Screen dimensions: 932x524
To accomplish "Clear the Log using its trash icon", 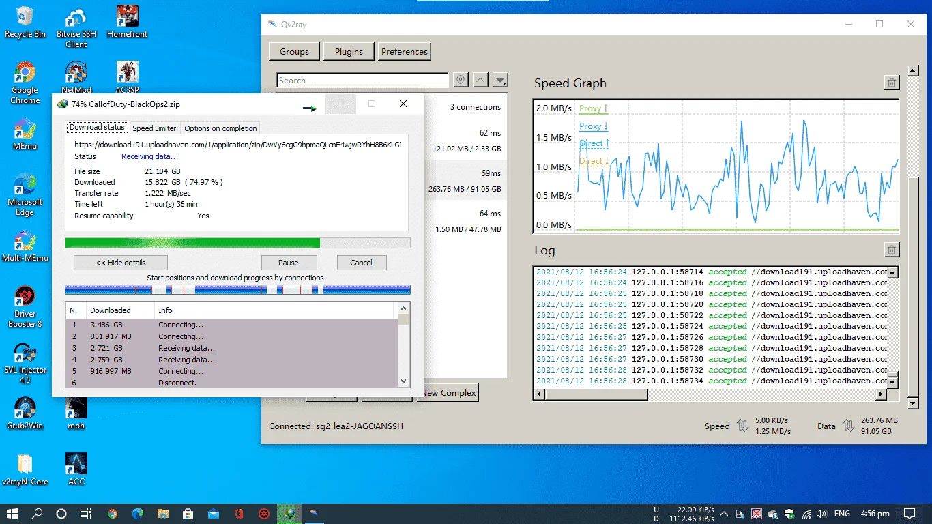I will pos(891,250).
